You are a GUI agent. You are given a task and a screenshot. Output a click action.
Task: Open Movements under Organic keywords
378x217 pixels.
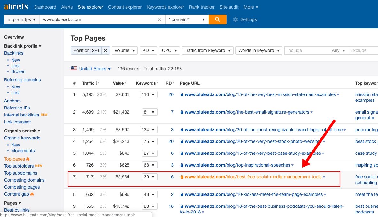(23, 151)
